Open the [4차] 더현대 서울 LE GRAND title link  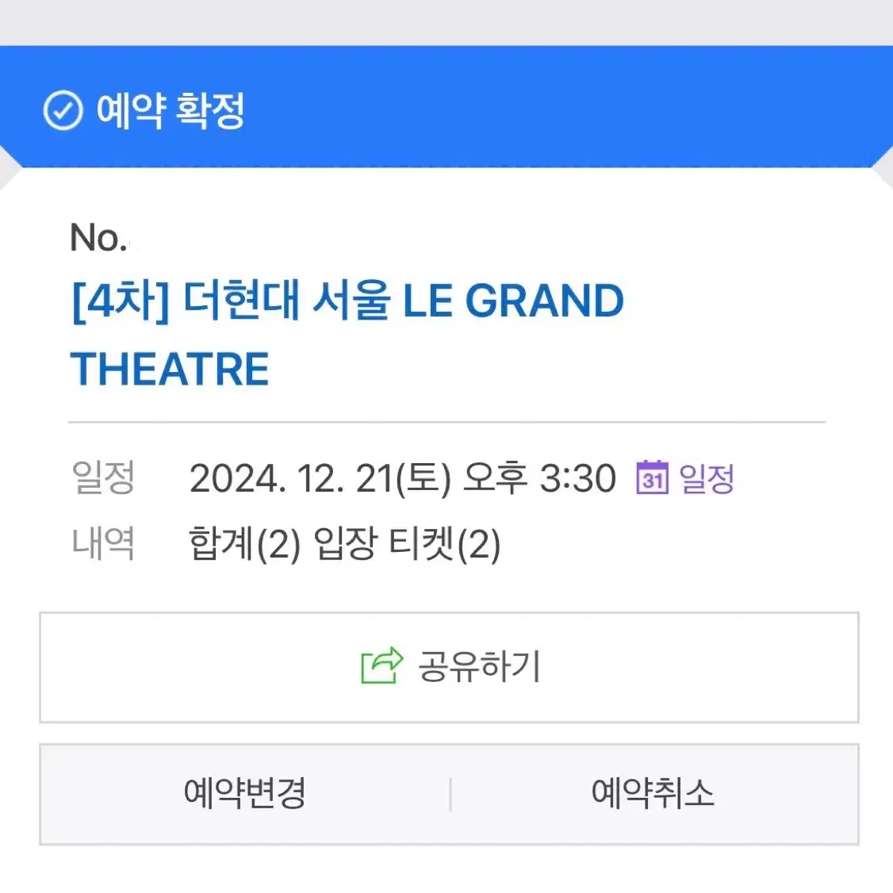point(347,301)
